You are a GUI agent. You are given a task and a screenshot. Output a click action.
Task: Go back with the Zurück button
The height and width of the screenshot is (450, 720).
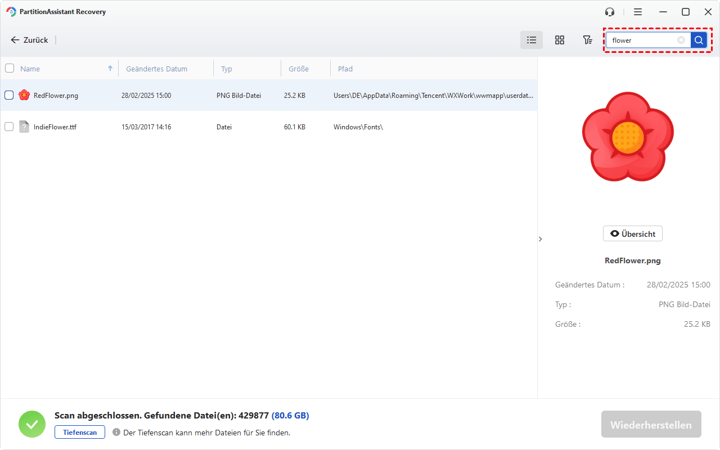pyautogui.click(x=30, y=40)
